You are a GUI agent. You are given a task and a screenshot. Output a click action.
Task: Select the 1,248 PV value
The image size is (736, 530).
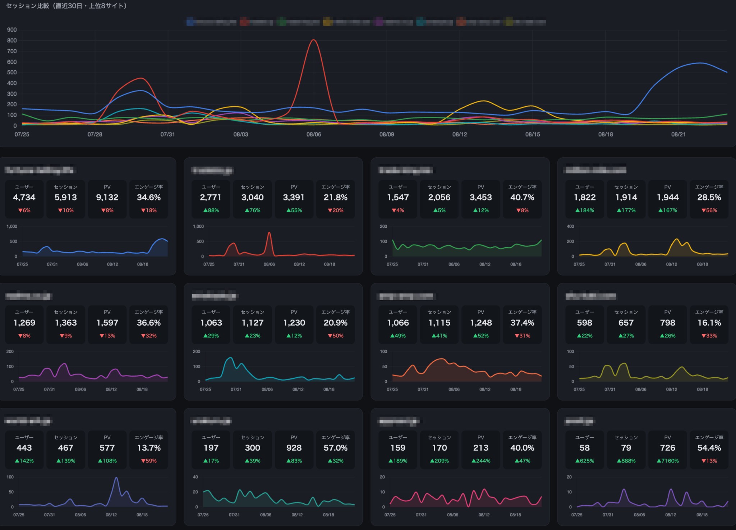tap(481, 323)
